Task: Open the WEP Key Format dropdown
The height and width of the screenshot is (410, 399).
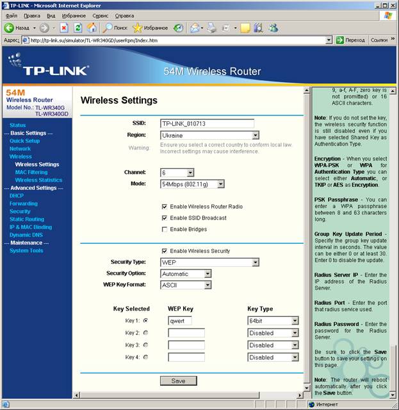Action: point(186,286)
